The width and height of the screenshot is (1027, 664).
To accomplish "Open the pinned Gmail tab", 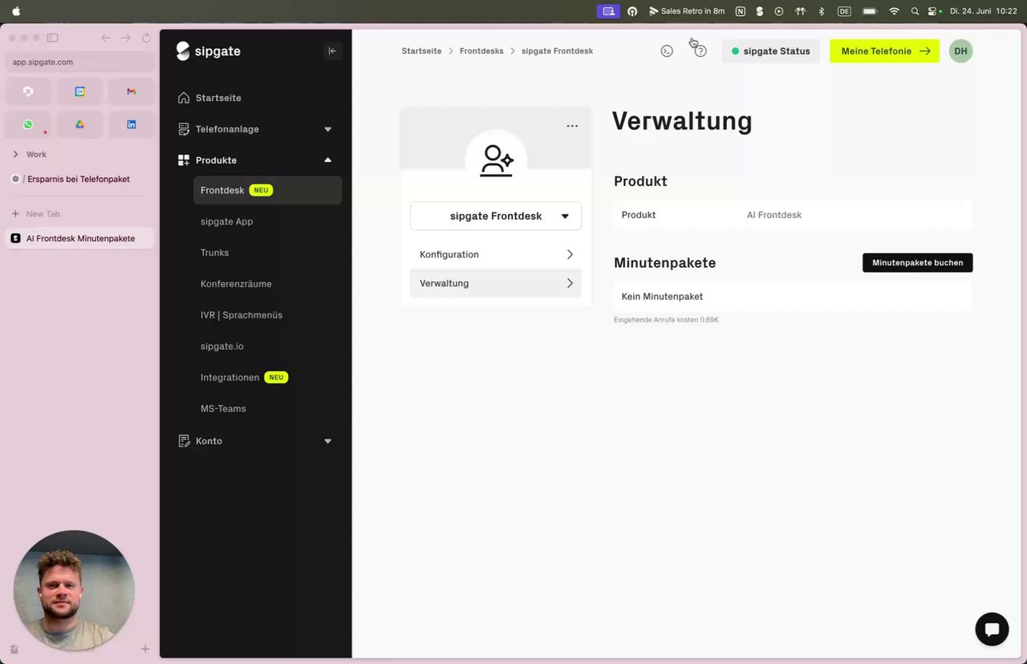I will coord(132,91).
